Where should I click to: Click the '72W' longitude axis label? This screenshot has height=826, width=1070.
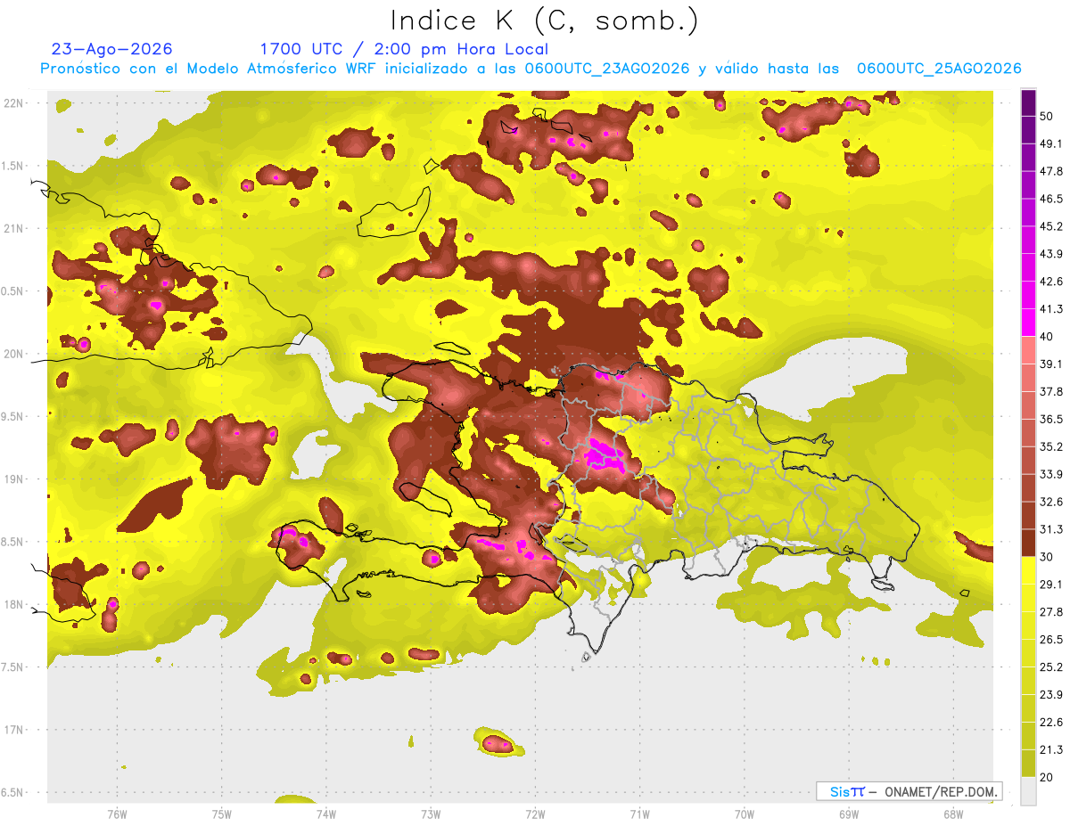[535, 814]
